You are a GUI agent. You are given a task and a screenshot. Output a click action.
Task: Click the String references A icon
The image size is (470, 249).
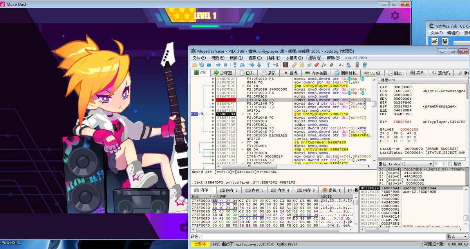point(341,64)
